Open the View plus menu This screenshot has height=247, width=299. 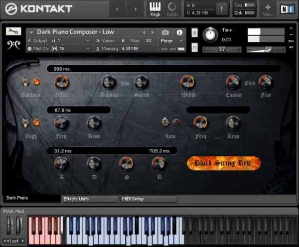268,9
